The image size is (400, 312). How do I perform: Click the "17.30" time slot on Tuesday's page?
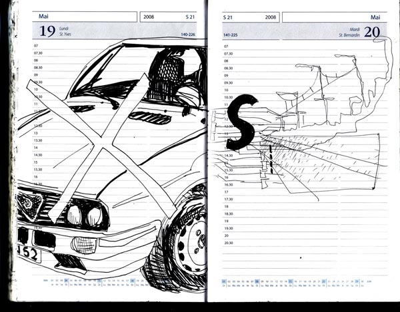click(228, 200)
